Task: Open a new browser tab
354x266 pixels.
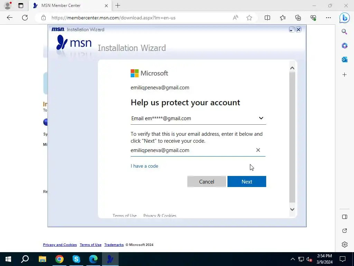Action: coord(118,6)
